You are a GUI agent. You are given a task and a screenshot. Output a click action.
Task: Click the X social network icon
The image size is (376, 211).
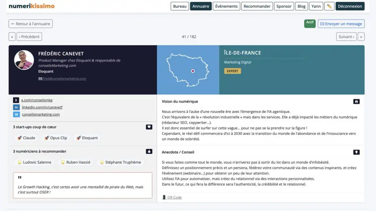[x=16, y=100]
